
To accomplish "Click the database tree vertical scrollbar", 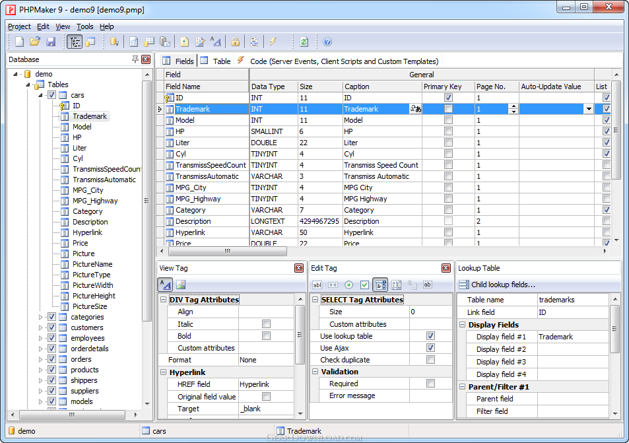I will click(x=147, y=201).
